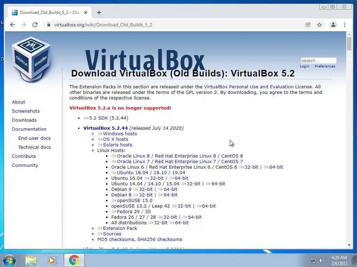Download Ubuntu 14.04 64-bit package

coord(218,184)
